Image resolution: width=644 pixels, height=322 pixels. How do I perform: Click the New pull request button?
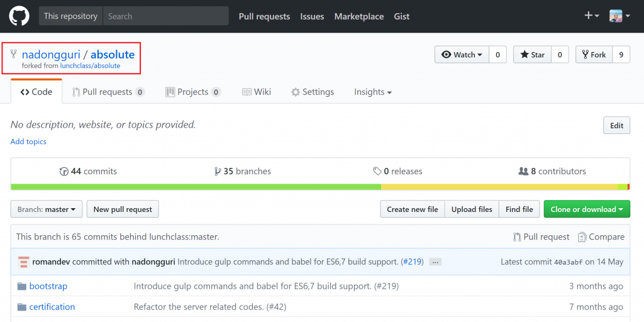pos(123,209)
